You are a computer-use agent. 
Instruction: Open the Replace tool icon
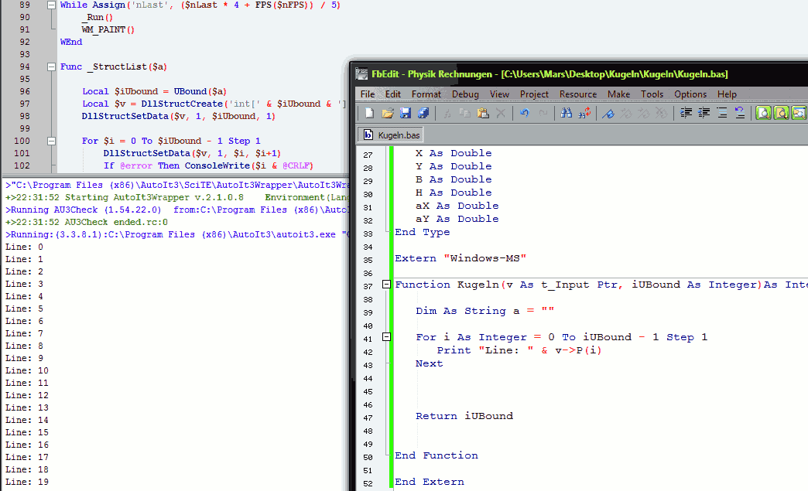tap(584, 114)
